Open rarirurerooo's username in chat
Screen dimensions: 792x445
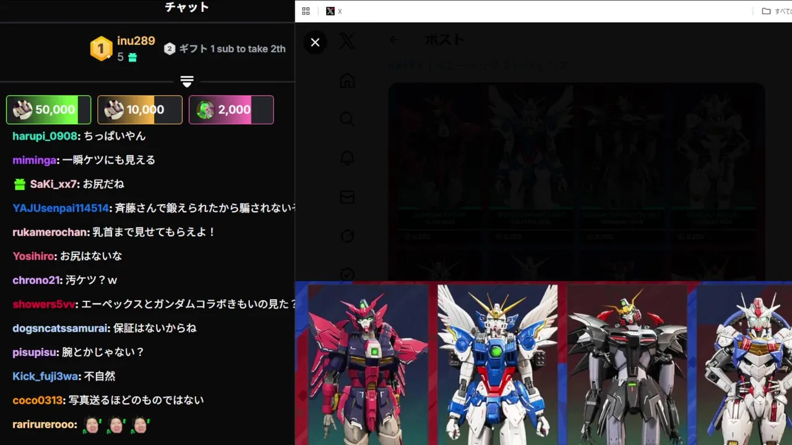(45, 425)
